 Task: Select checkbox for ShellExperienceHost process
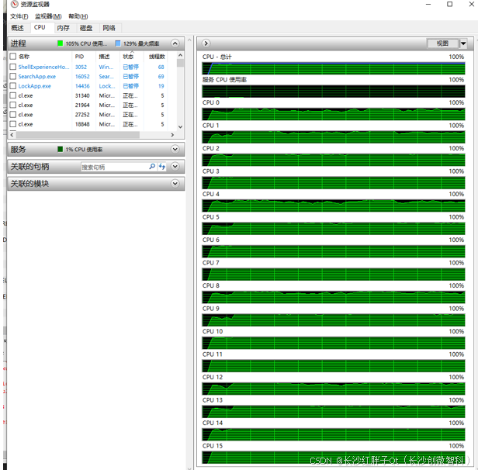(x=12, y=67)
